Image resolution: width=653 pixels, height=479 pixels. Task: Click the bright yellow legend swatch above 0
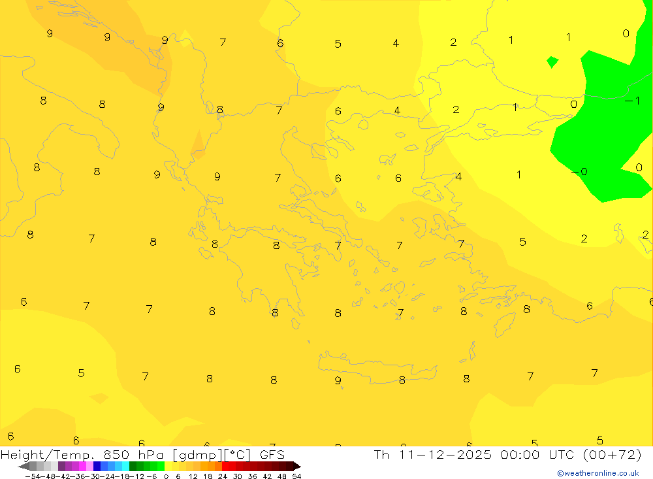click(x=168, y=466)
